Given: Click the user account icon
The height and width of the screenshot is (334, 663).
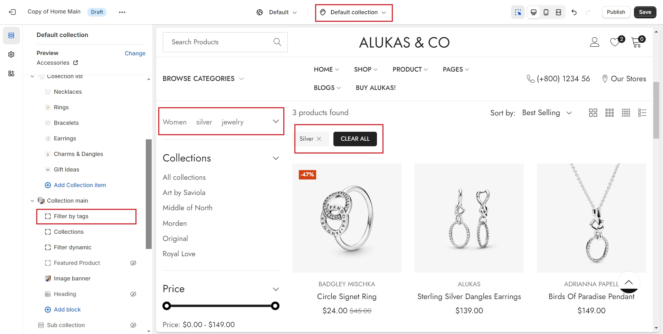Looking at the screenshot, I should coord(594,42).
